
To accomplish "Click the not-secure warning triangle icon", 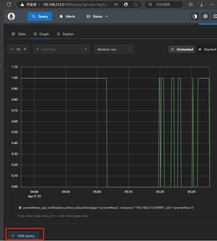I will 22,4.
